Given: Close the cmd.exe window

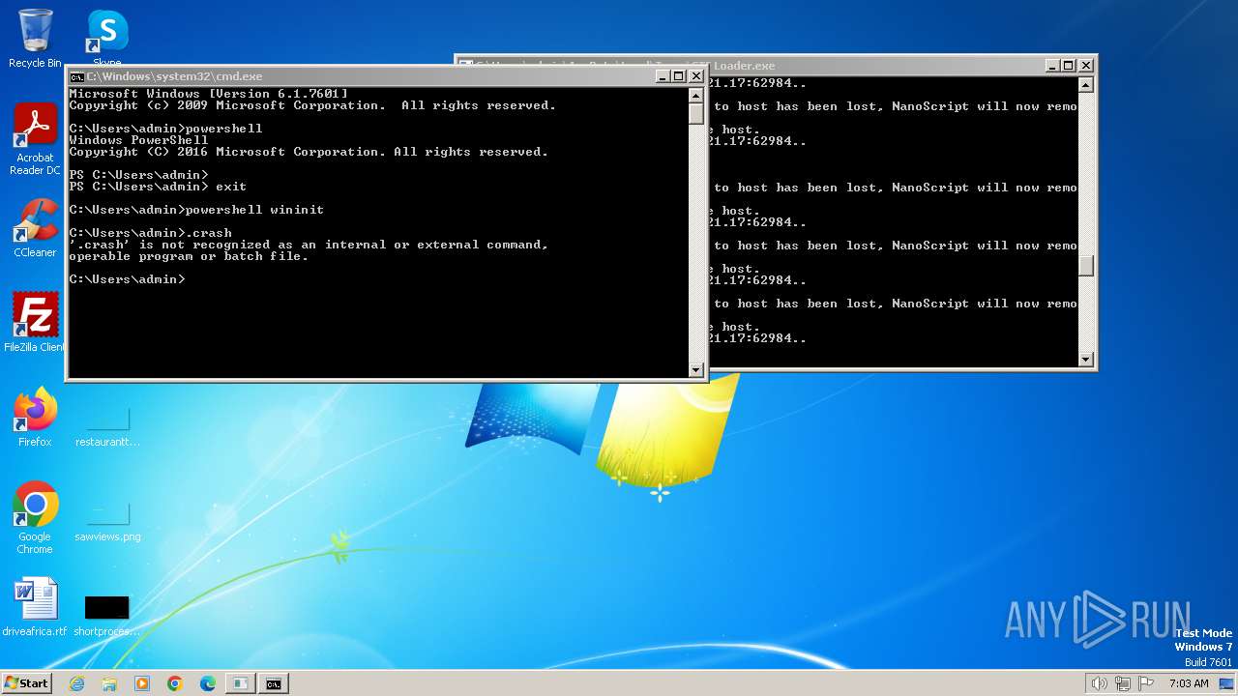Looking at the screenshot, I should pyautogui.click(x=695, y=76).
